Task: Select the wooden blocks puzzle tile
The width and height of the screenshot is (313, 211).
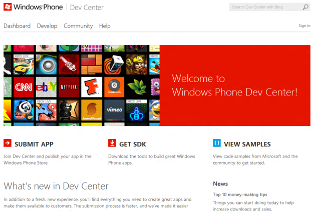Action: coord(92,64)
